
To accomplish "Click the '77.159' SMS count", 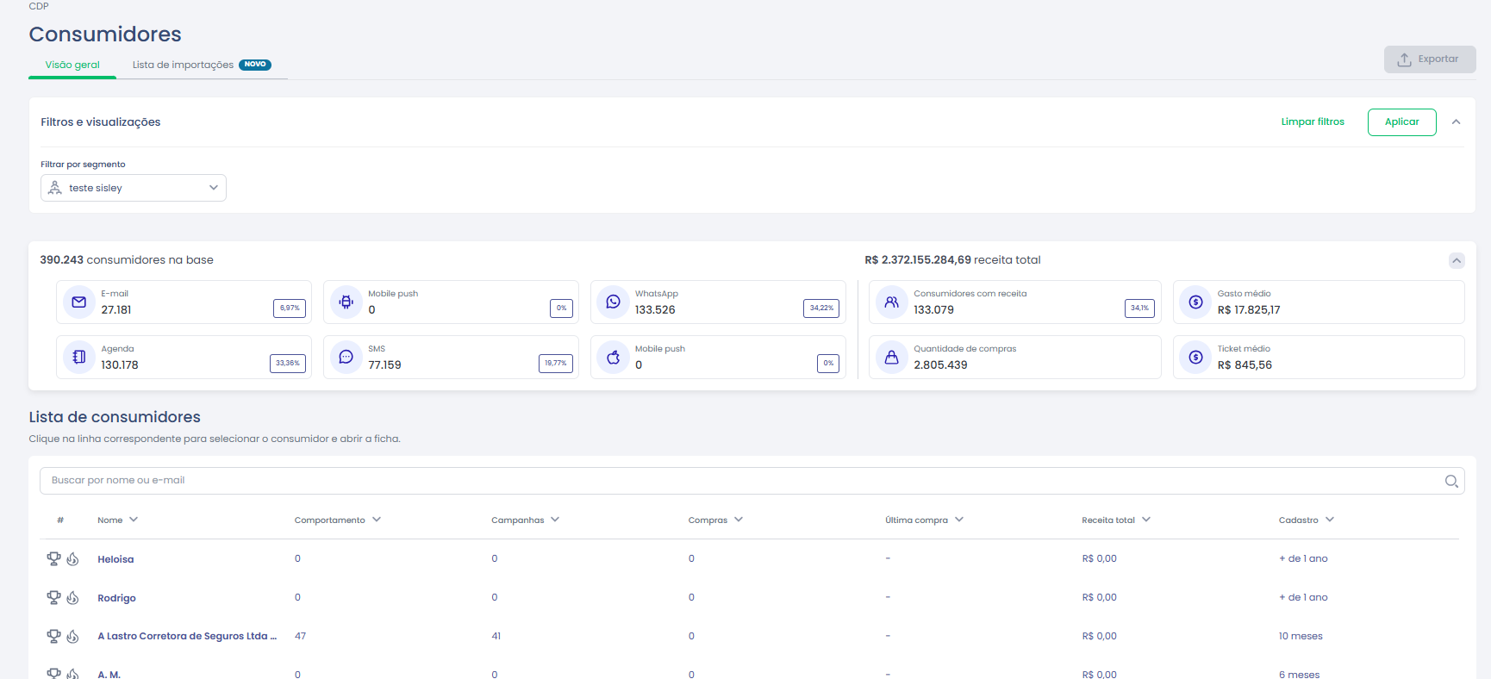I will point(384,365).
